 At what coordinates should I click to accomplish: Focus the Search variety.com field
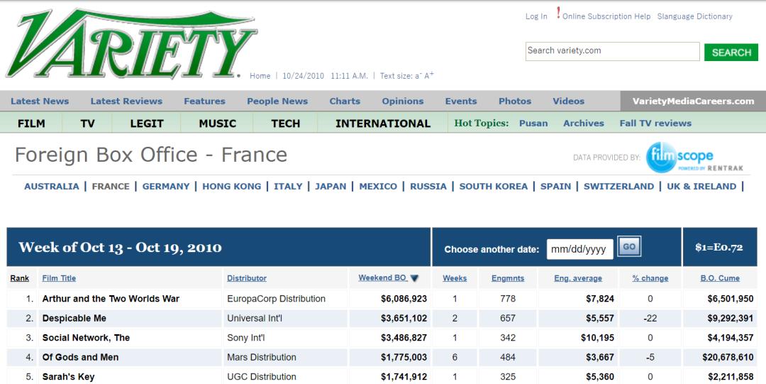click(613, 51)
